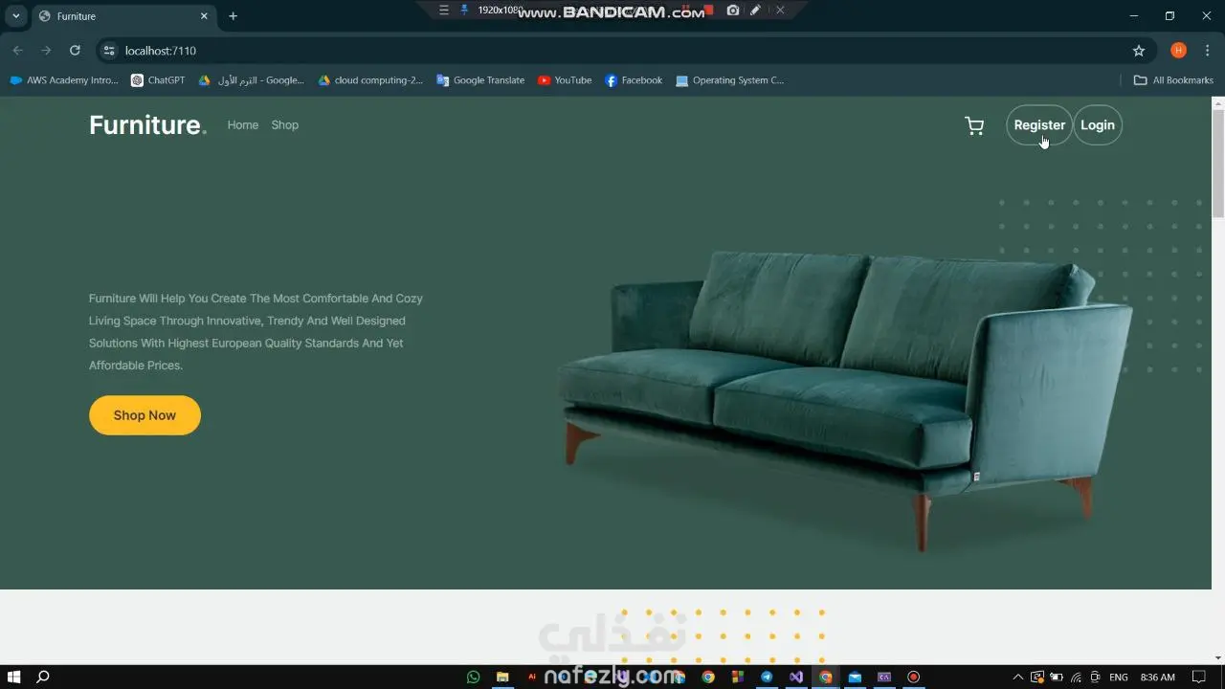Open the Chrome three-dot menu
This screenshot has height=689, width=1225.
1207,51
